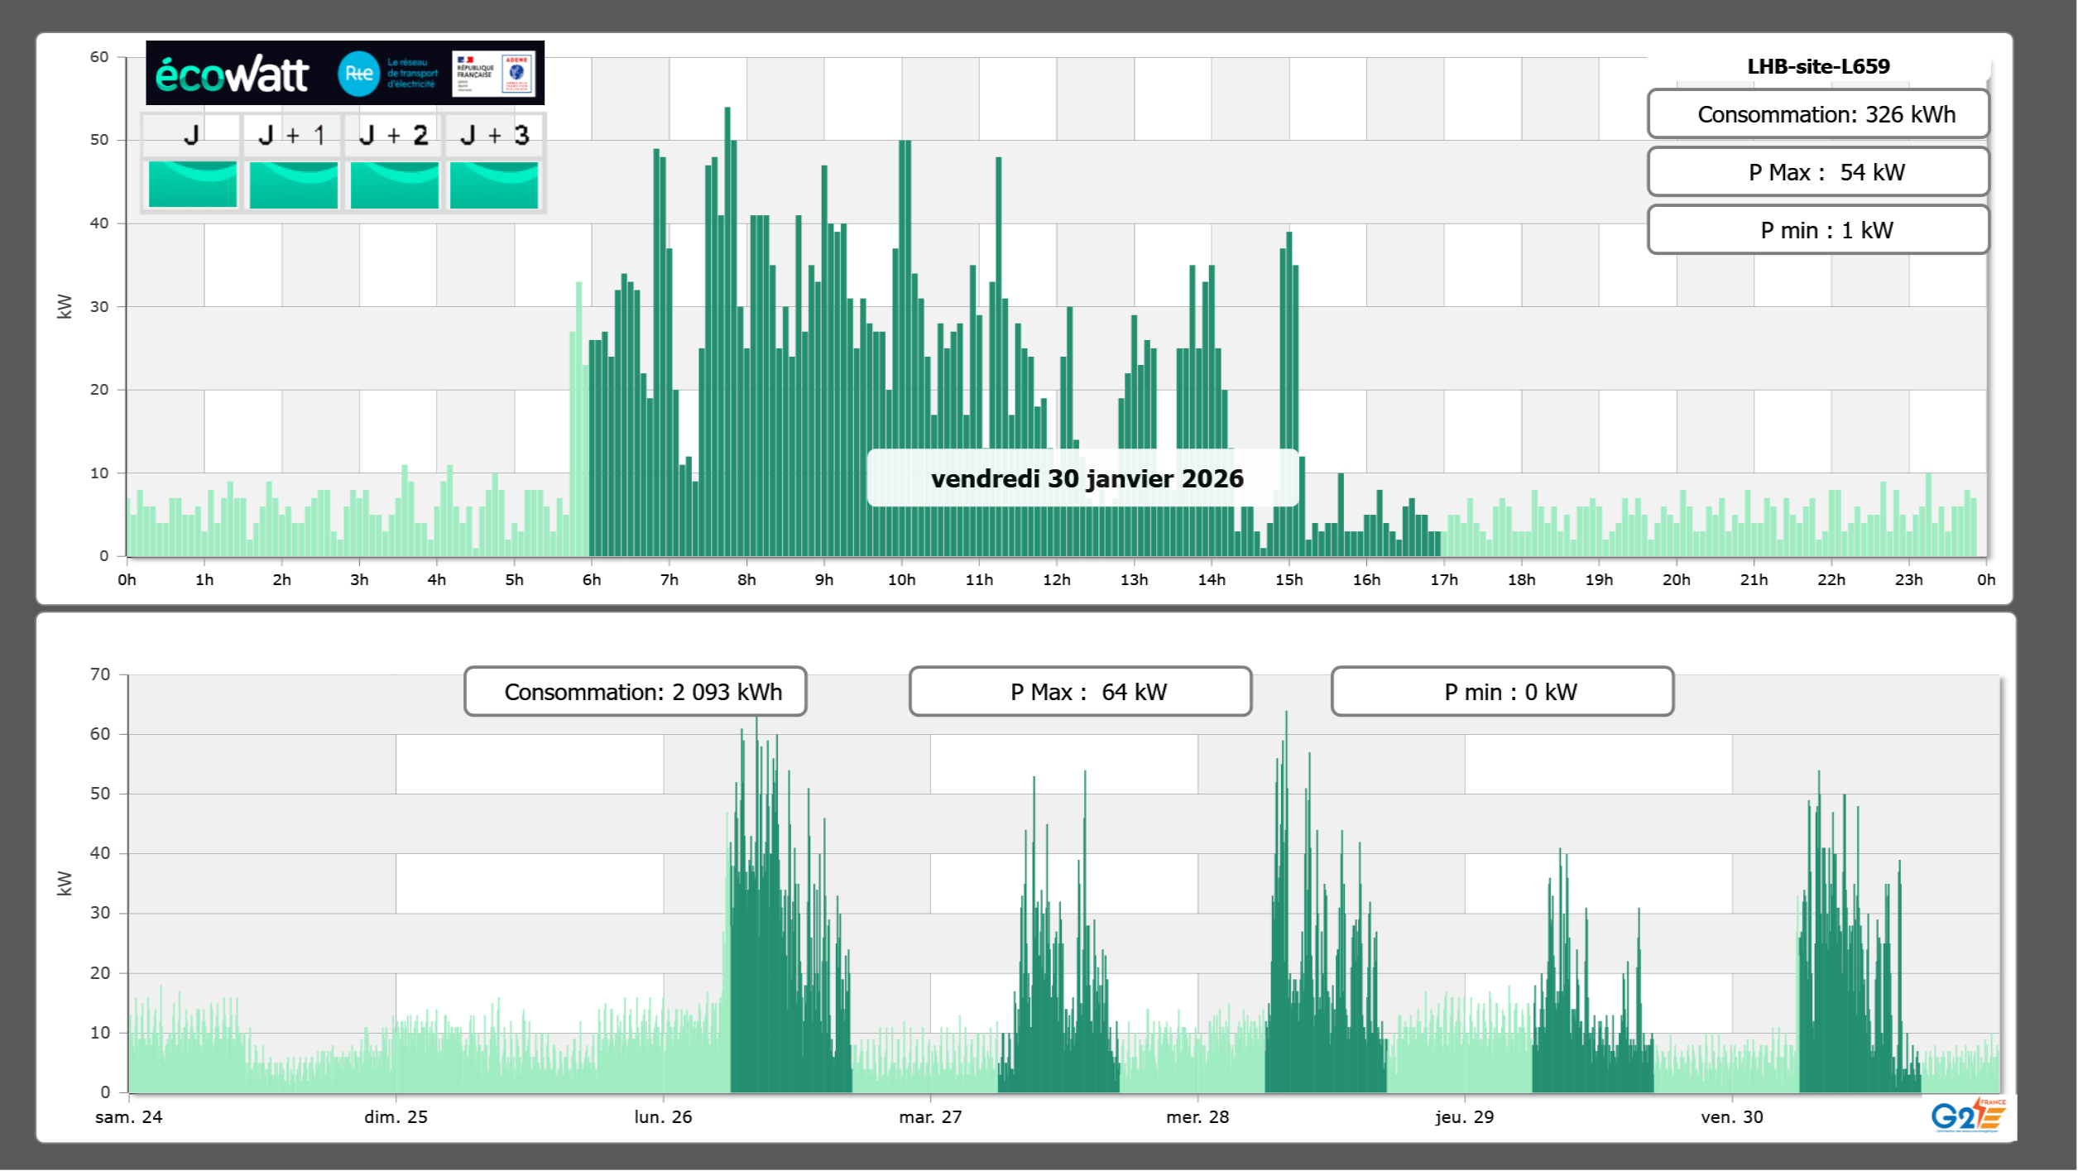
Task: Click the Consommation: 2 093 kWh box
Action: point(635,692)
